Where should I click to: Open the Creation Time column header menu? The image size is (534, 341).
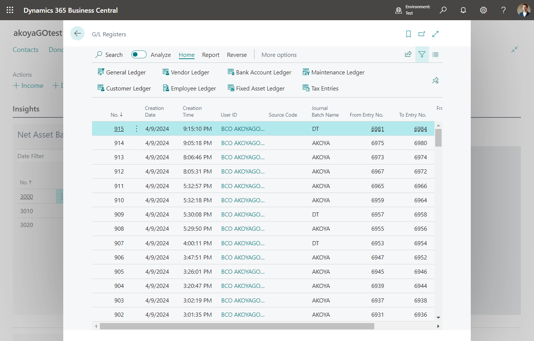pos(192,111)
